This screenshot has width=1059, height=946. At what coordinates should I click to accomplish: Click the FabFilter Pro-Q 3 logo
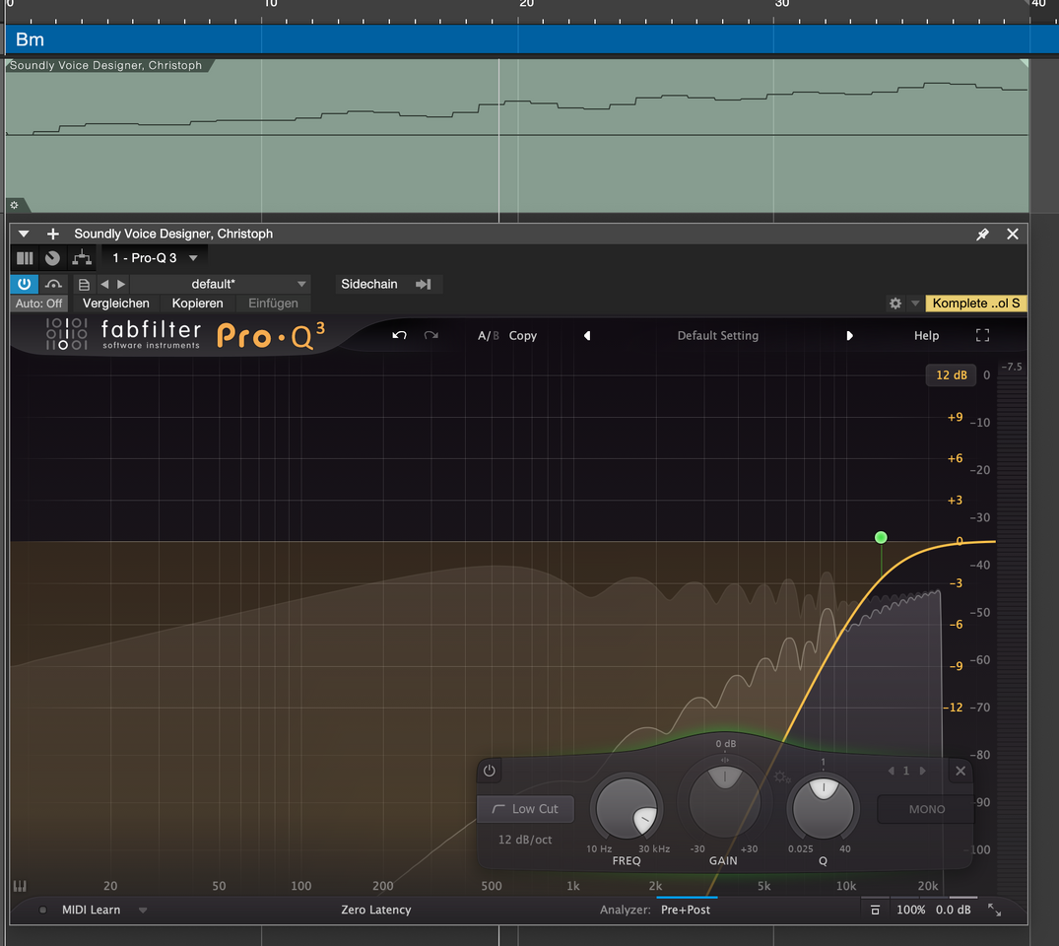pyautogui.click(x=185, y=335)
